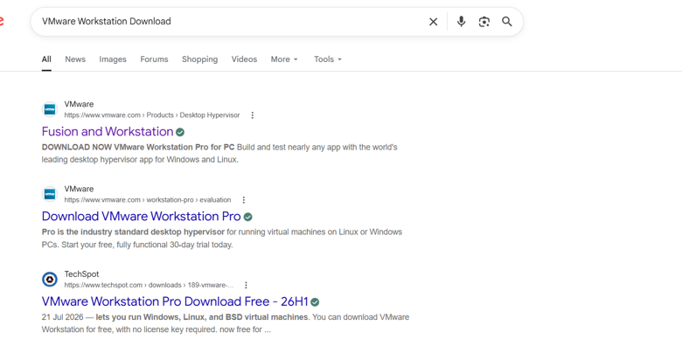Switch to the Forums tab
This screenshot has width=682, height=346.
click(154, 59)
